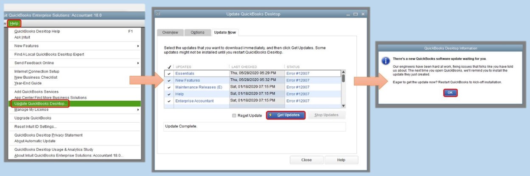Click Thu, 05/28/2020 05:32 PM cell
Image resolution: width=530 pixels, height=176 pixels.
point(253,80)
